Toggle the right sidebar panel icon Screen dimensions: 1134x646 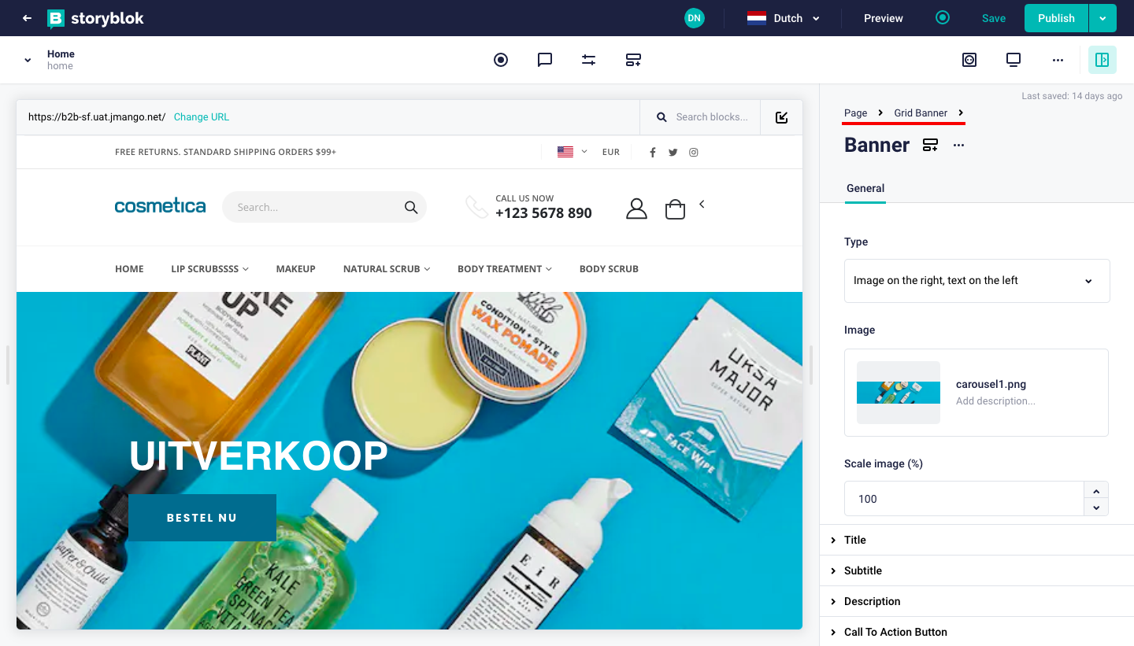click(1102, 60)
